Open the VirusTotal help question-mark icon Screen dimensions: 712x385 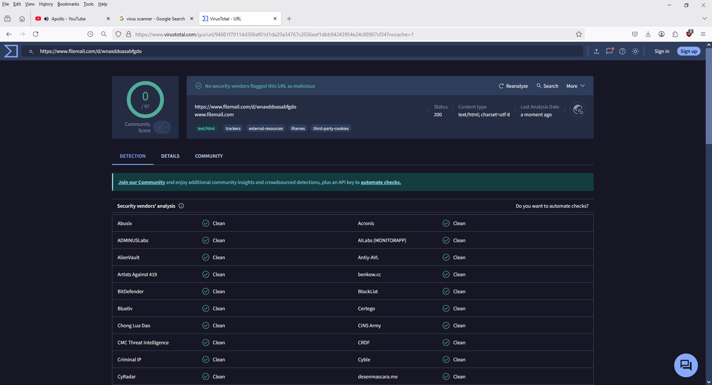click(623, 51)
